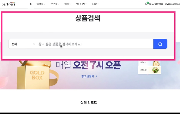180x114 pixels.
Task: Open the 도움말 menu
Action: click(95, 4)
